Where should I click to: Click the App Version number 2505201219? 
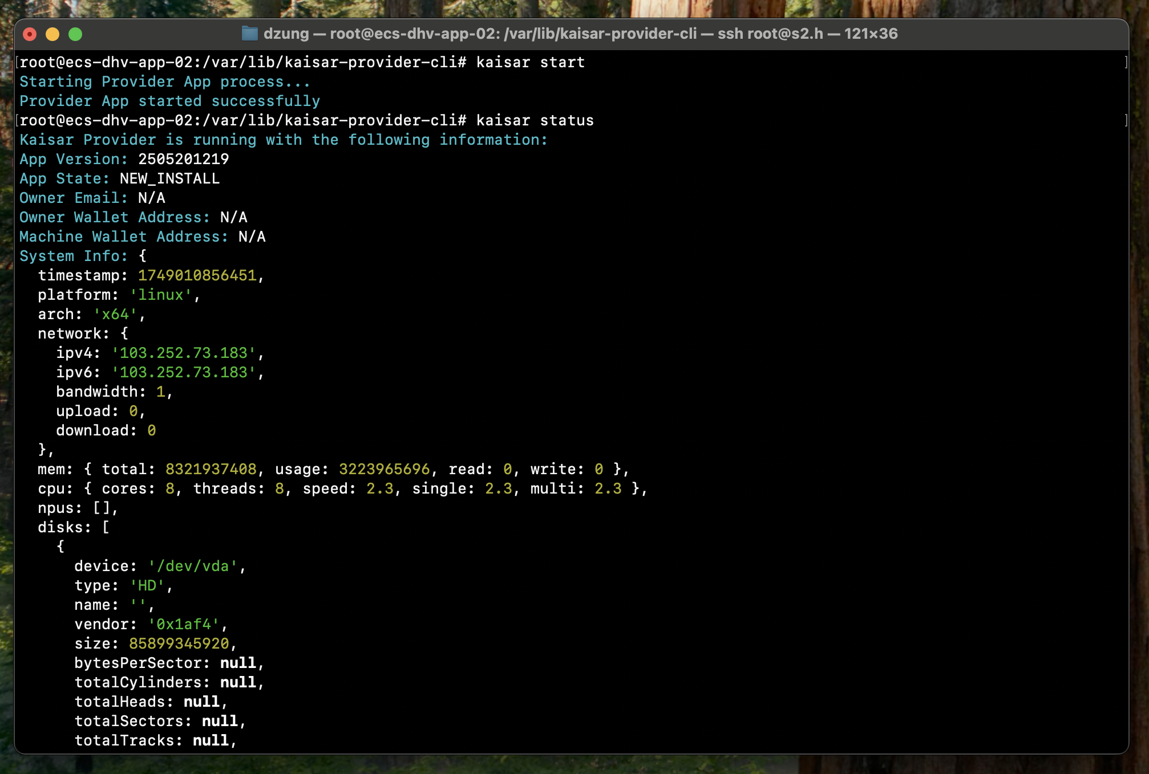[x=183, y=159]
